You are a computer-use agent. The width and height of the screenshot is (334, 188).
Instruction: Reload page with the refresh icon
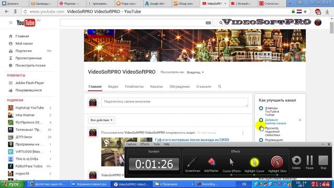coord(25,11)
